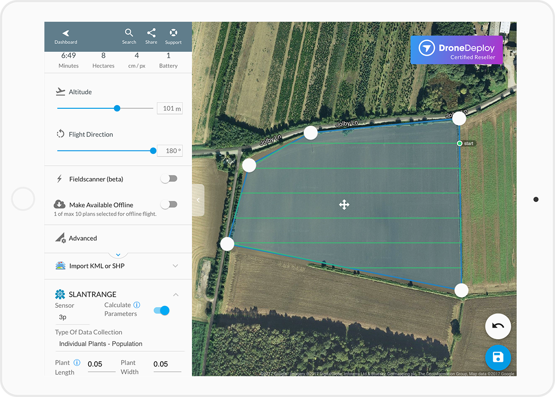Undo the last map edit

498,326
